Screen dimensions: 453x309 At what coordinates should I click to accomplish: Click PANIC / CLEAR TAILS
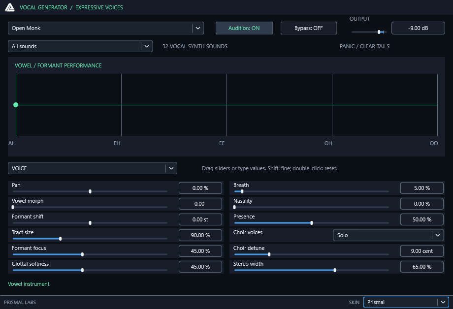pyautogui.click(x=364, y=46)
